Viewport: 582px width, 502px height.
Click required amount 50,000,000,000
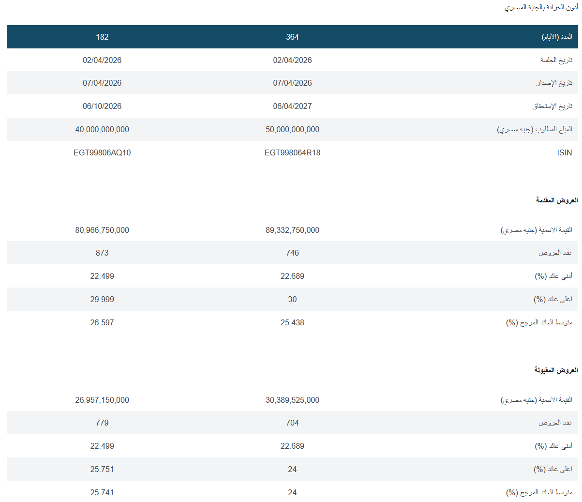(292, 129)
